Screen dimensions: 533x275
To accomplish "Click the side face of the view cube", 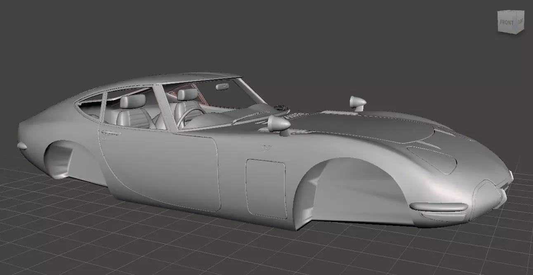I will [520, 23].
